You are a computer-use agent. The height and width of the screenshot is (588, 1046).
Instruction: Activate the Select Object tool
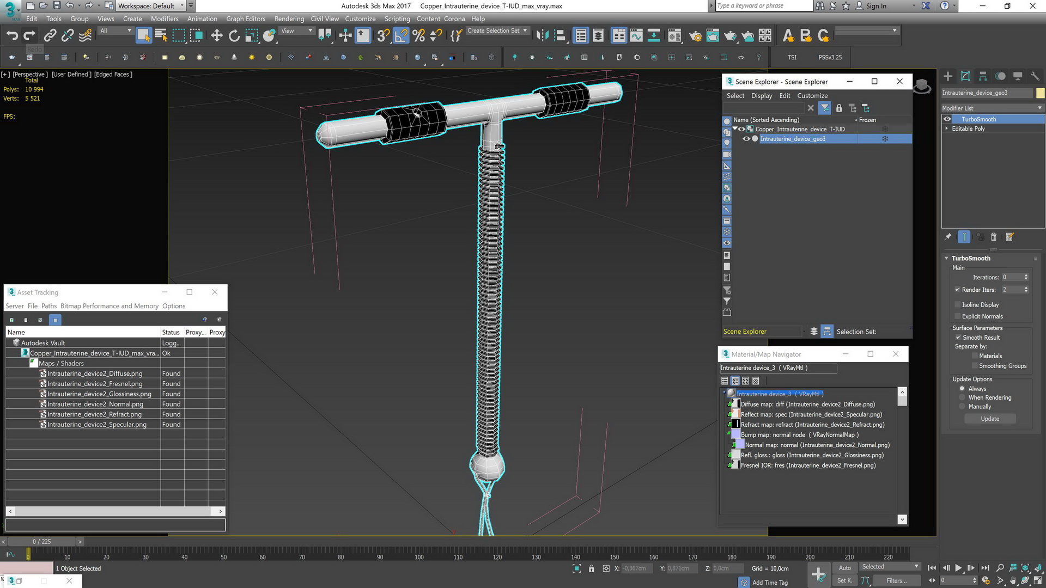pos(143,36)
